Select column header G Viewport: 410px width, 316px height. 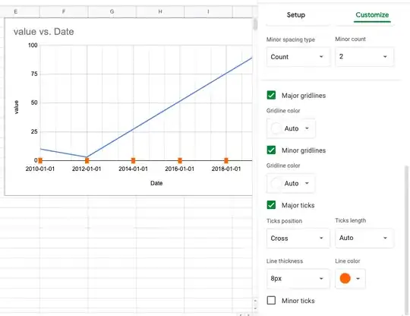pyautogui.click(x=112, y=11)
